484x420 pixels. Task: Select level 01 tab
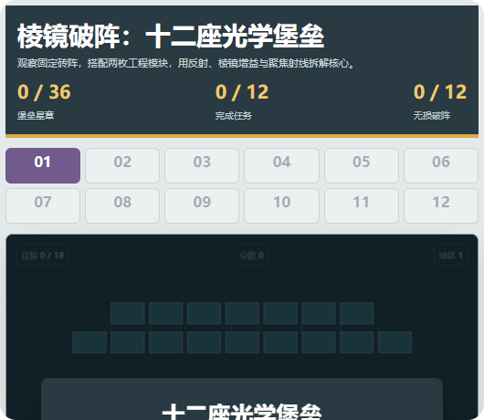click(43, 165)
